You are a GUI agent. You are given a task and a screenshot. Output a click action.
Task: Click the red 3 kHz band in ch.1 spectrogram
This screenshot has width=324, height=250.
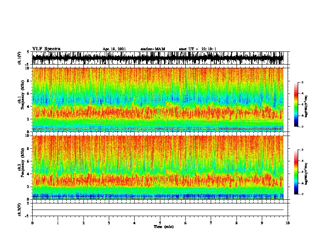tap(158, 112)
